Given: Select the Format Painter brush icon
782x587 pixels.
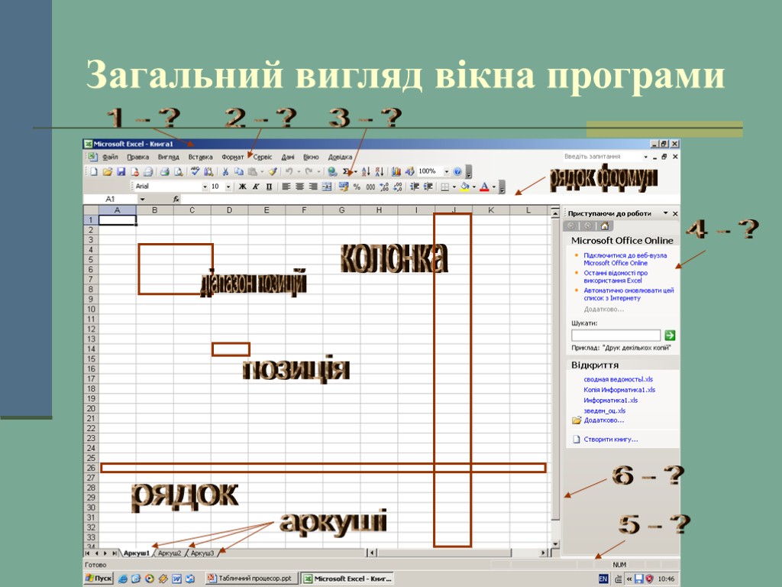Looking at the screenshot, I should 273,172.
